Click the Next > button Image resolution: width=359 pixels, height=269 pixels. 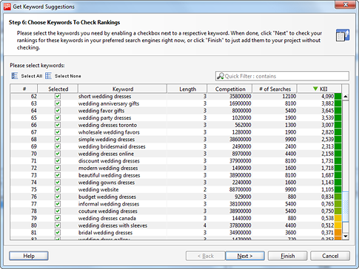point(245,256)
